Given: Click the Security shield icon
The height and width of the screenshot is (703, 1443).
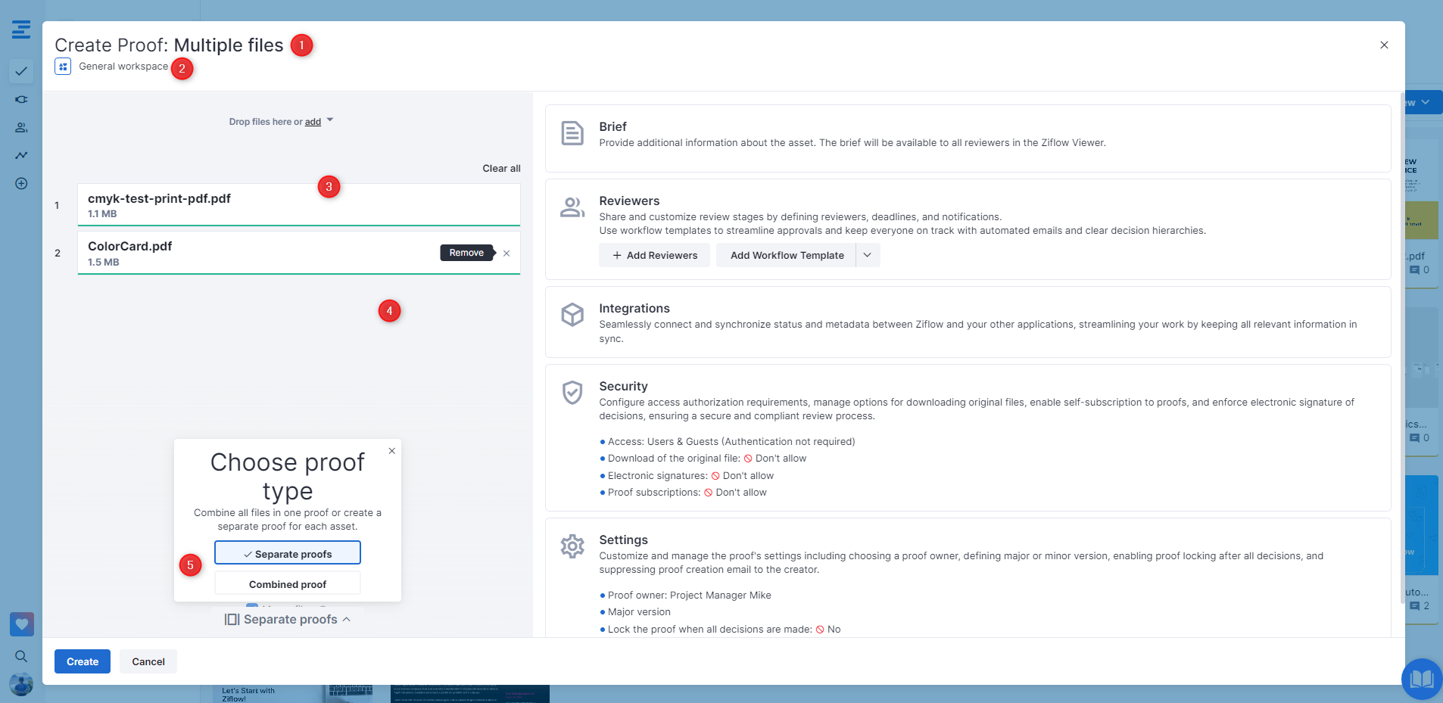Looking at the screenshot, I should tap(572, 393).
